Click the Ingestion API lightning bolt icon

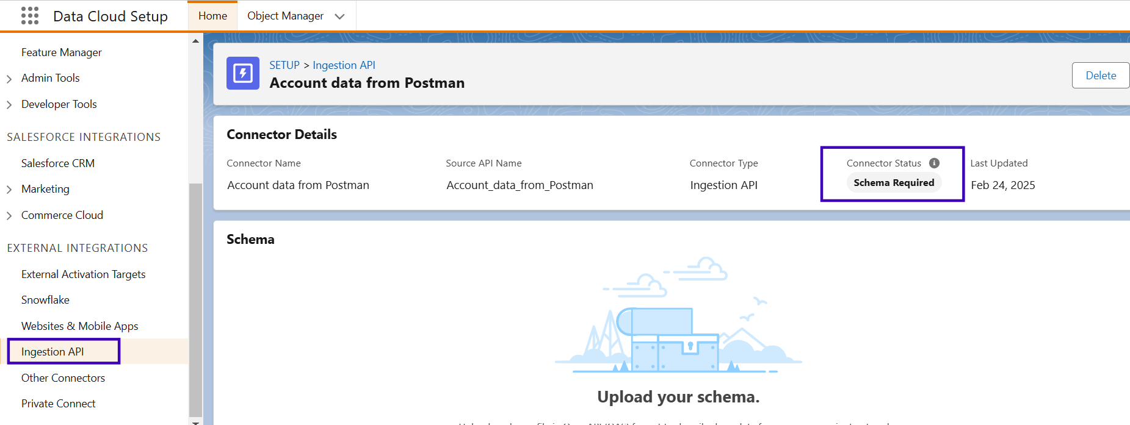click(x=242, y=73)
